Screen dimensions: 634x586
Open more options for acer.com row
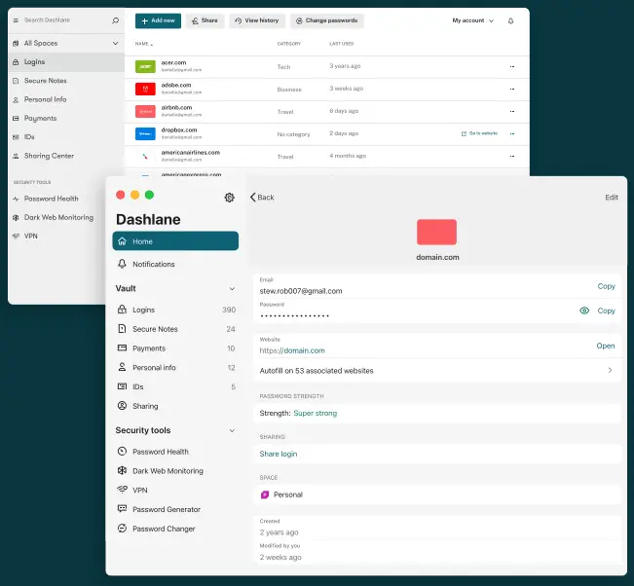tap(512, 66)
